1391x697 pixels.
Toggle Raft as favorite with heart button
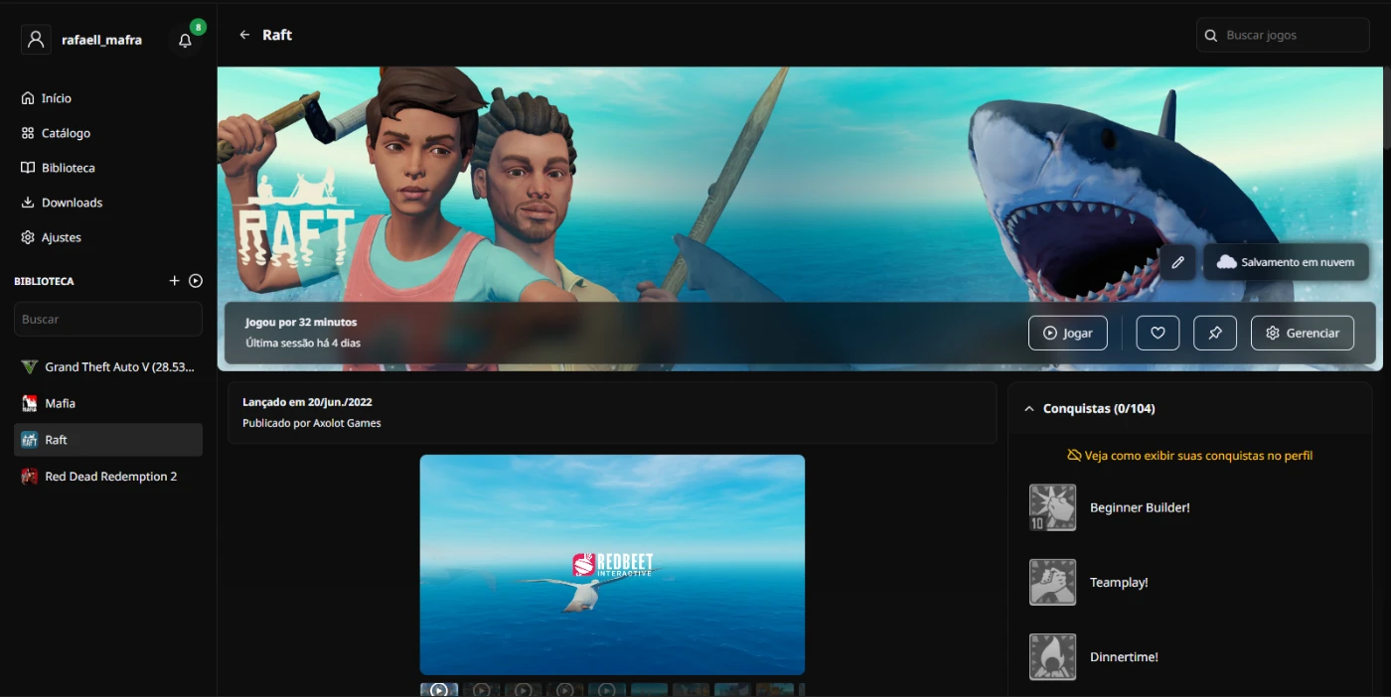[x=1158, y=333]
